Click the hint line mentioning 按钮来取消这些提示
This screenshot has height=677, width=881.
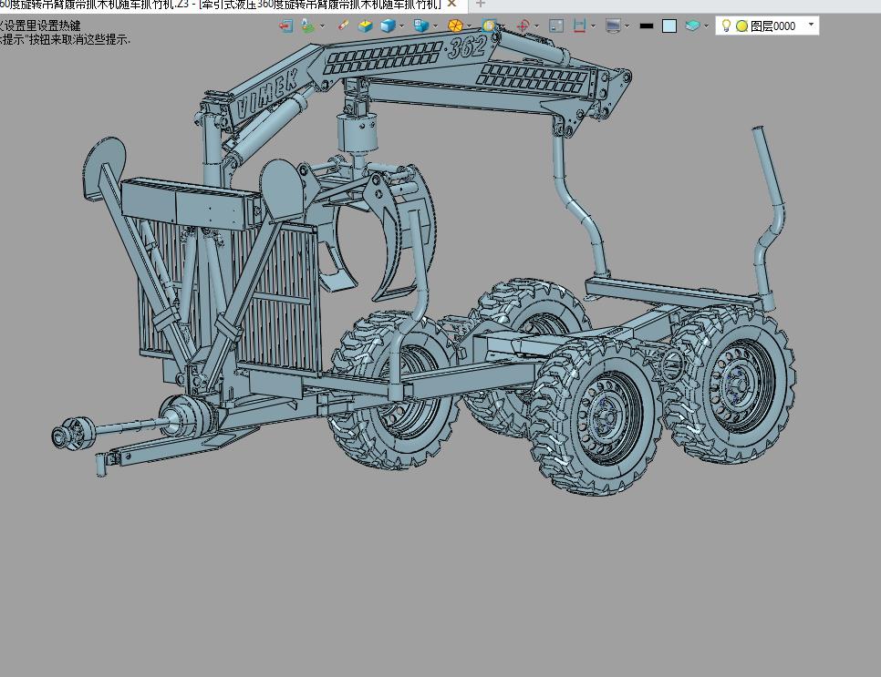point(65,39)
